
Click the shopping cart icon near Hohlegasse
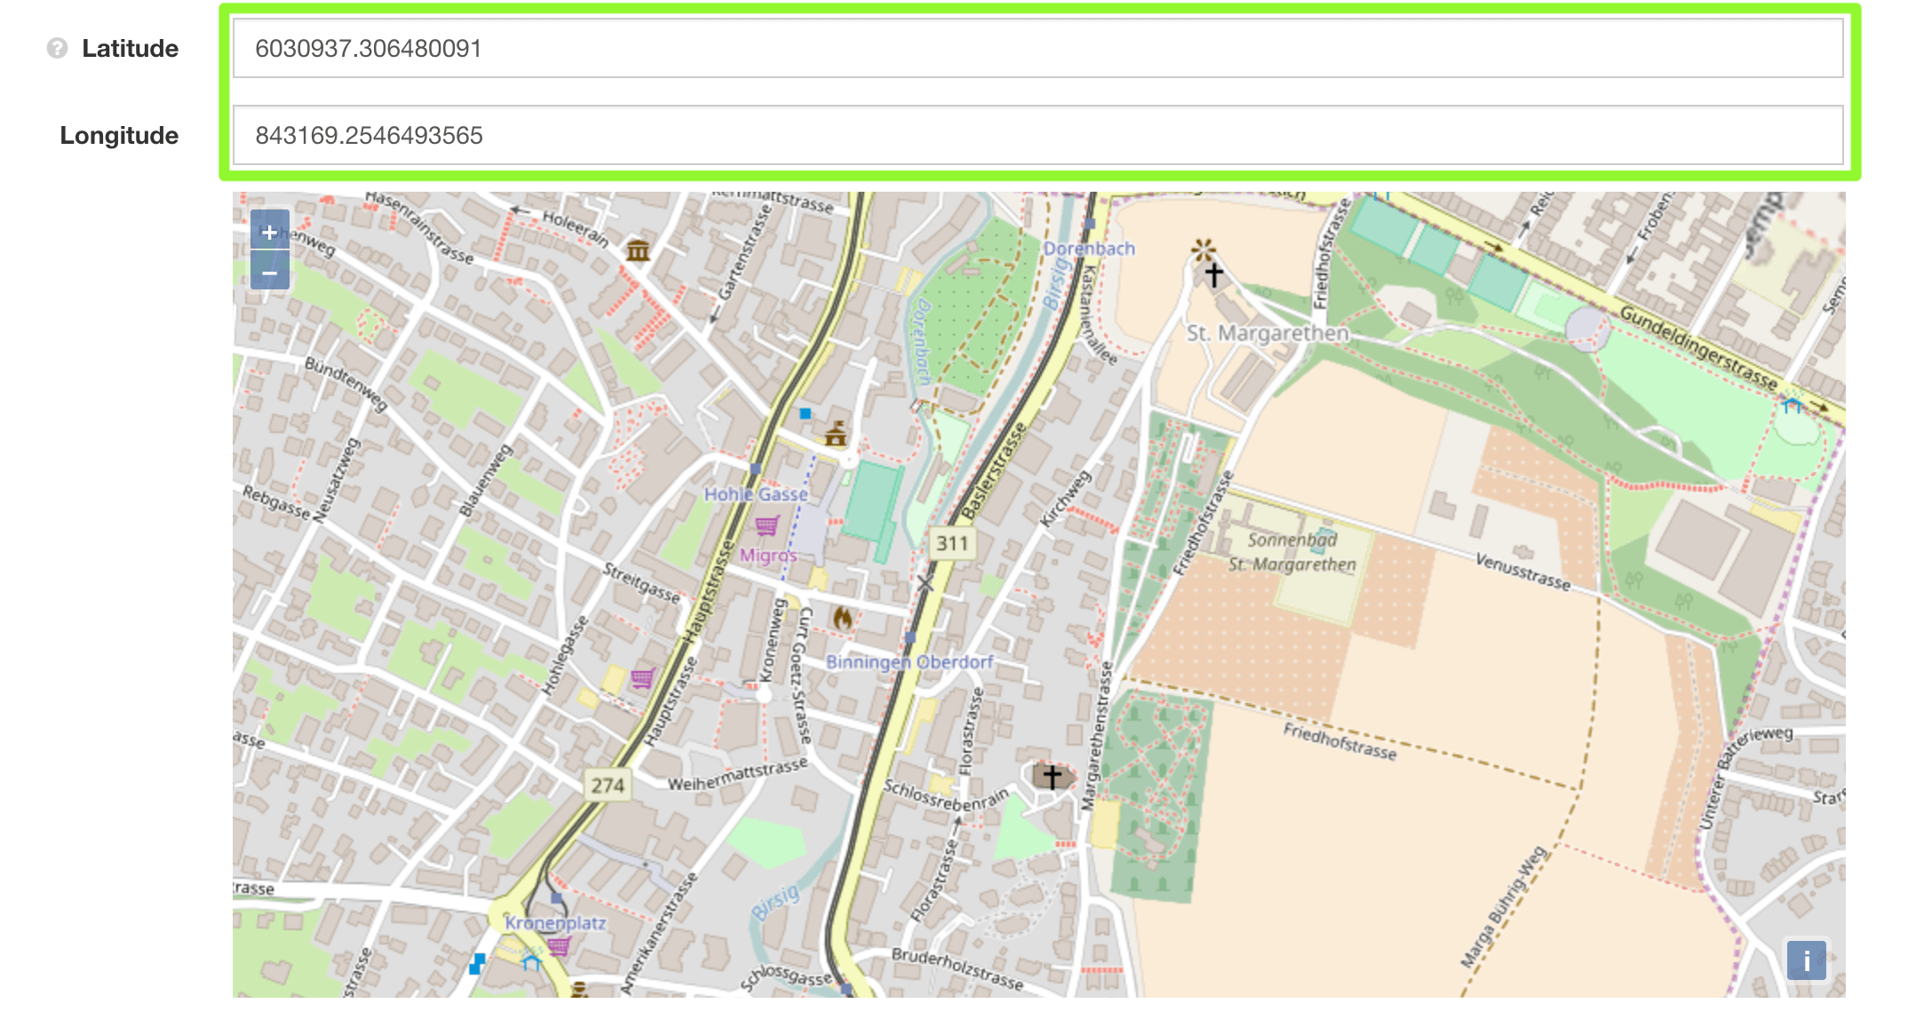642,679
